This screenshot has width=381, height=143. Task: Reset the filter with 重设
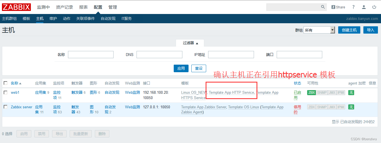click(199, 68)
